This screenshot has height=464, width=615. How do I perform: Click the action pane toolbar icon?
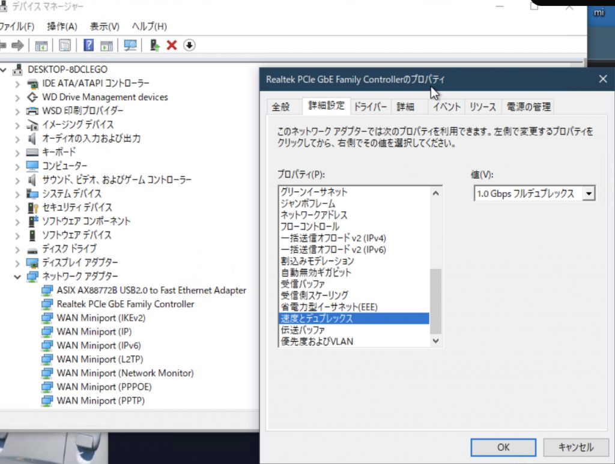[x=106, y=46]
